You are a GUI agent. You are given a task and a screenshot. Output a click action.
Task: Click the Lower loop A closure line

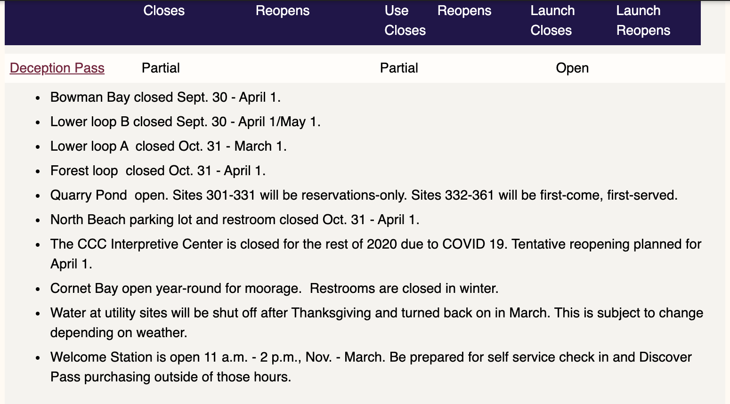point(168,146)
